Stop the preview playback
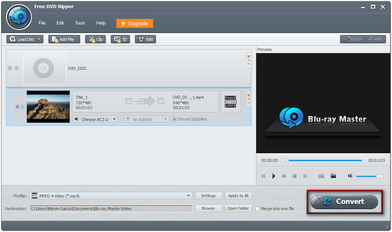Viewport: 392px width, 232px height. (295, 176)
